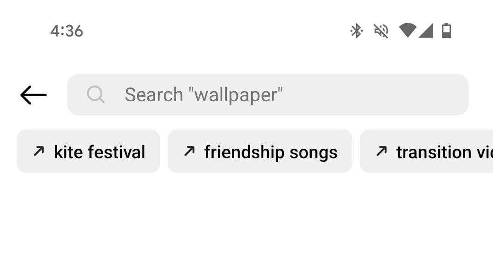This screenshot has height=265, width=493.
Task: Open the partially visible transition suggestion chip
Action: [x=426, y=151]
